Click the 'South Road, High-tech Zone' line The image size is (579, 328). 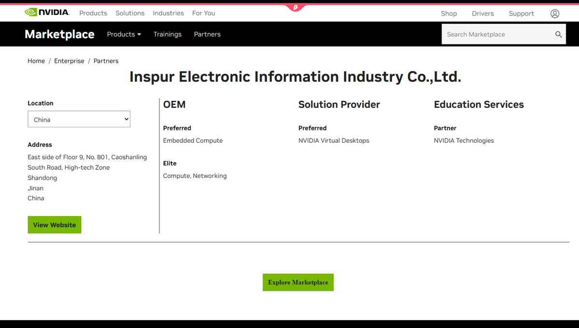point(69,167)
